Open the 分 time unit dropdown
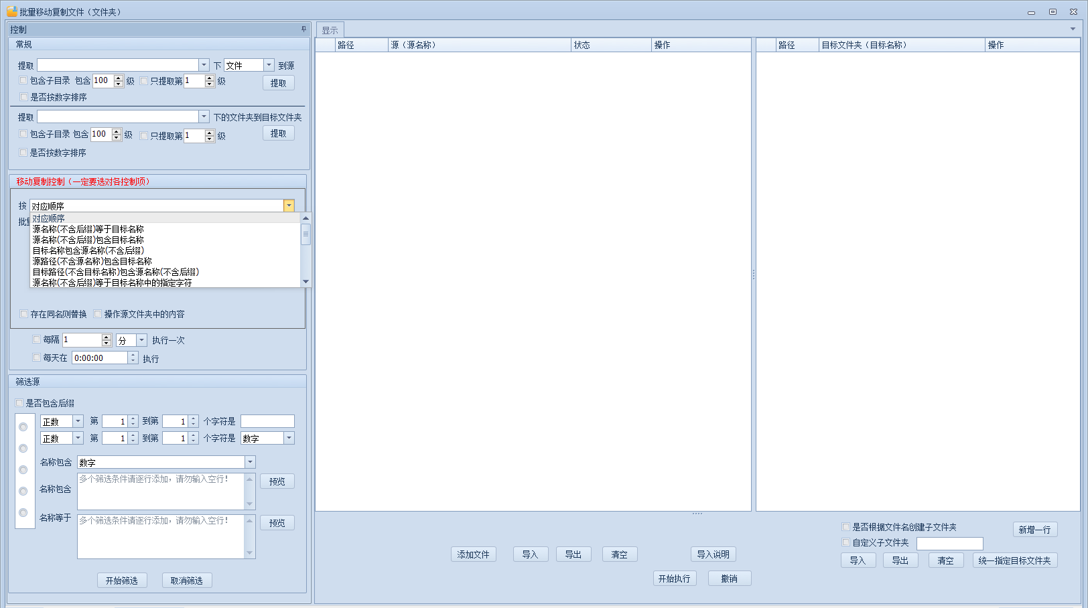Image resolution: width=1088 pixels, height=608 pixels. [x=141, y=340]
